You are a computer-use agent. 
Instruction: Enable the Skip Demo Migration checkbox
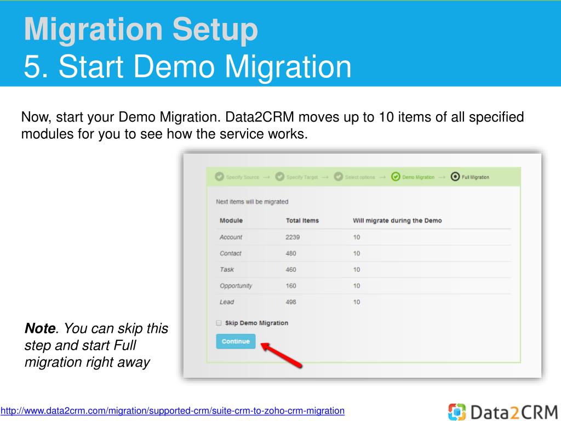tap(219, 323)
